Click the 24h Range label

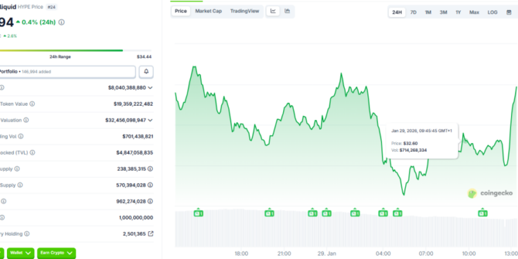pyautogui.click(x=60, y=57)
